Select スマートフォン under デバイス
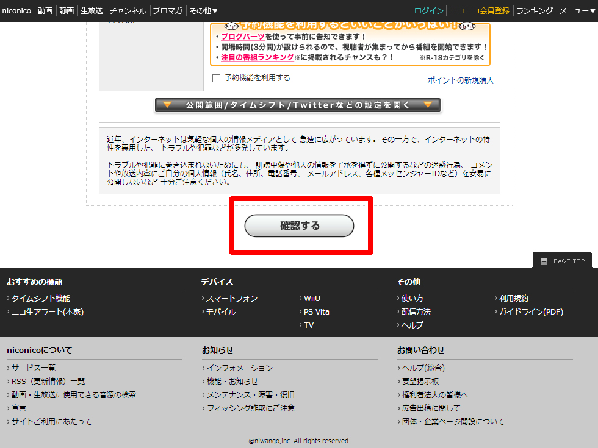 tap(231, 299)
